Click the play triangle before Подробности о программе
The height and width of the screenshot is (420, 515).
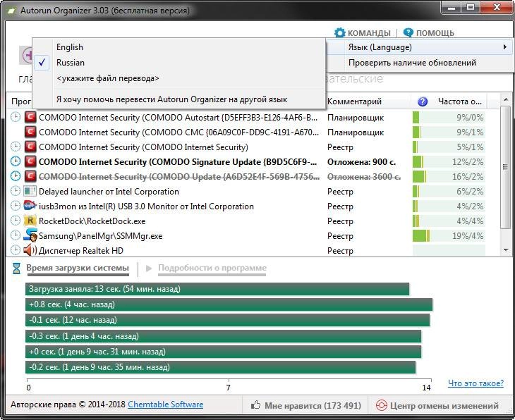coord(149,268)
